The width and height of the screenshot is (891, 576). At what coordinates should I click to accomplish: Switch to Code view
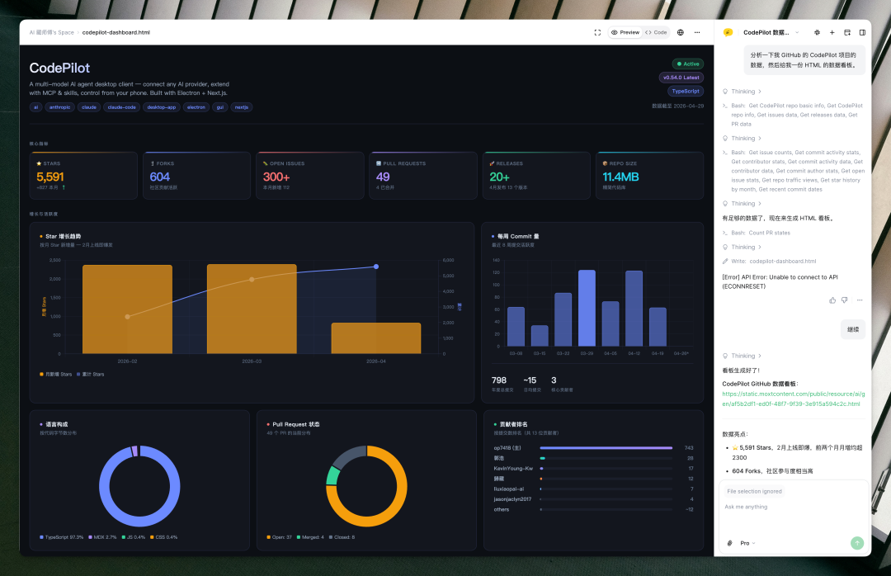tap(656, 32)
